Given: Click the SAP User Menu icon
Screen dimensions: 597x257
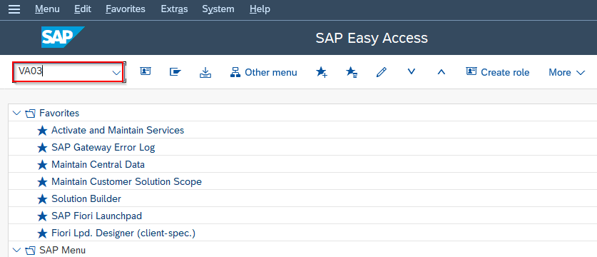Looking at the screenshot, I should pos(146,71).
